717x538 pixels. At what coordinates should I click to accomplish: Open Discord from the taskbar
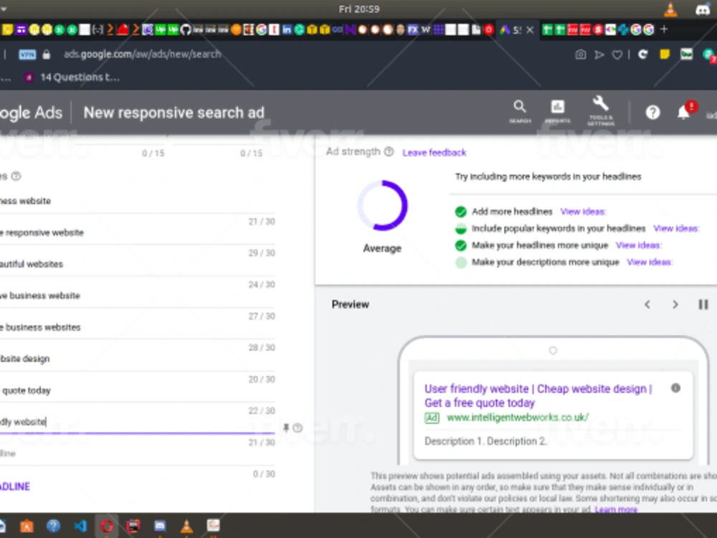[160, 526]
